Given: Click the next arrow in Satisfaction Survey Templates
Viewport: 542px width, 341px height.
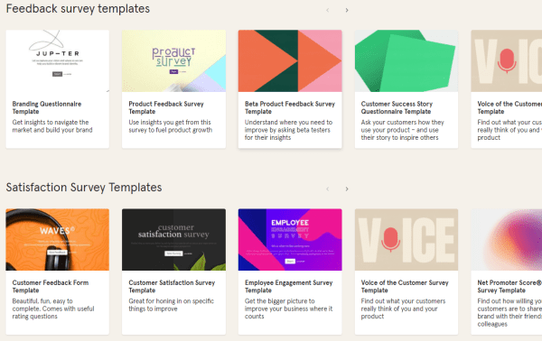Looking at the screenshot, I should pyautogui.click(x=347, y=189).
